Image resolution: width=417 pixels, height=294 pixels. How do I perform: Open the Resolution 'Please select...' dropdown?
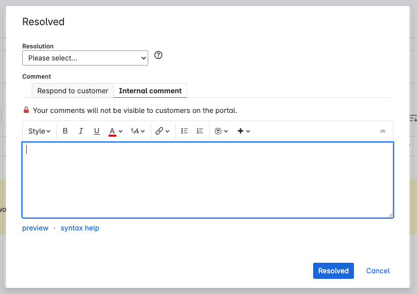pyautogui.click(x=85, y=58)
